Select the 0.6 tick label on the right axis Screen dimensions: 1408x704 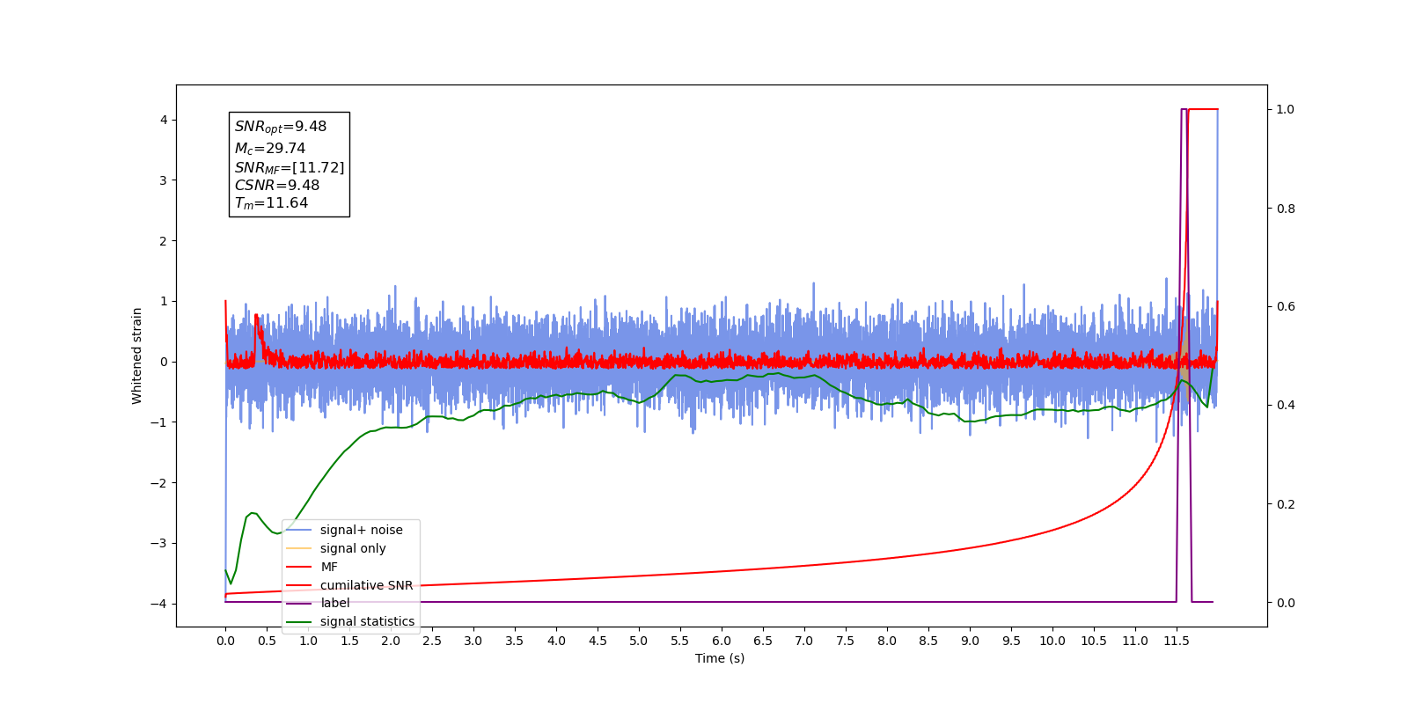1286,307
